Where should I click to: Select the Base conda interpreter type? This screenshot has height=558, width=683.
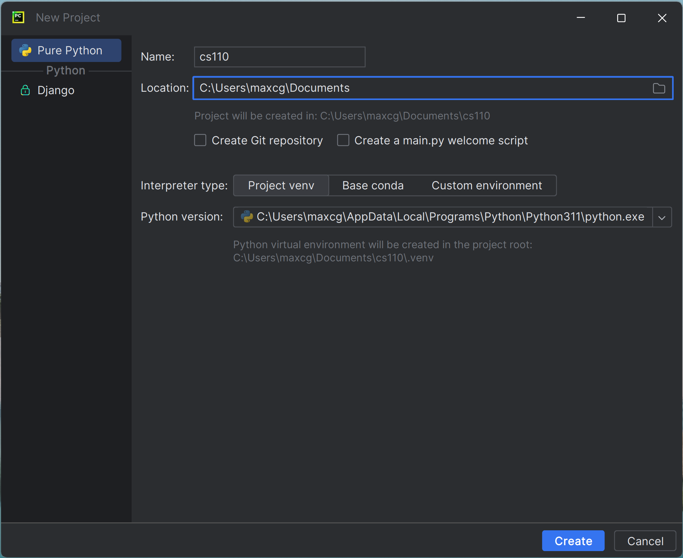tap(373, 185)
